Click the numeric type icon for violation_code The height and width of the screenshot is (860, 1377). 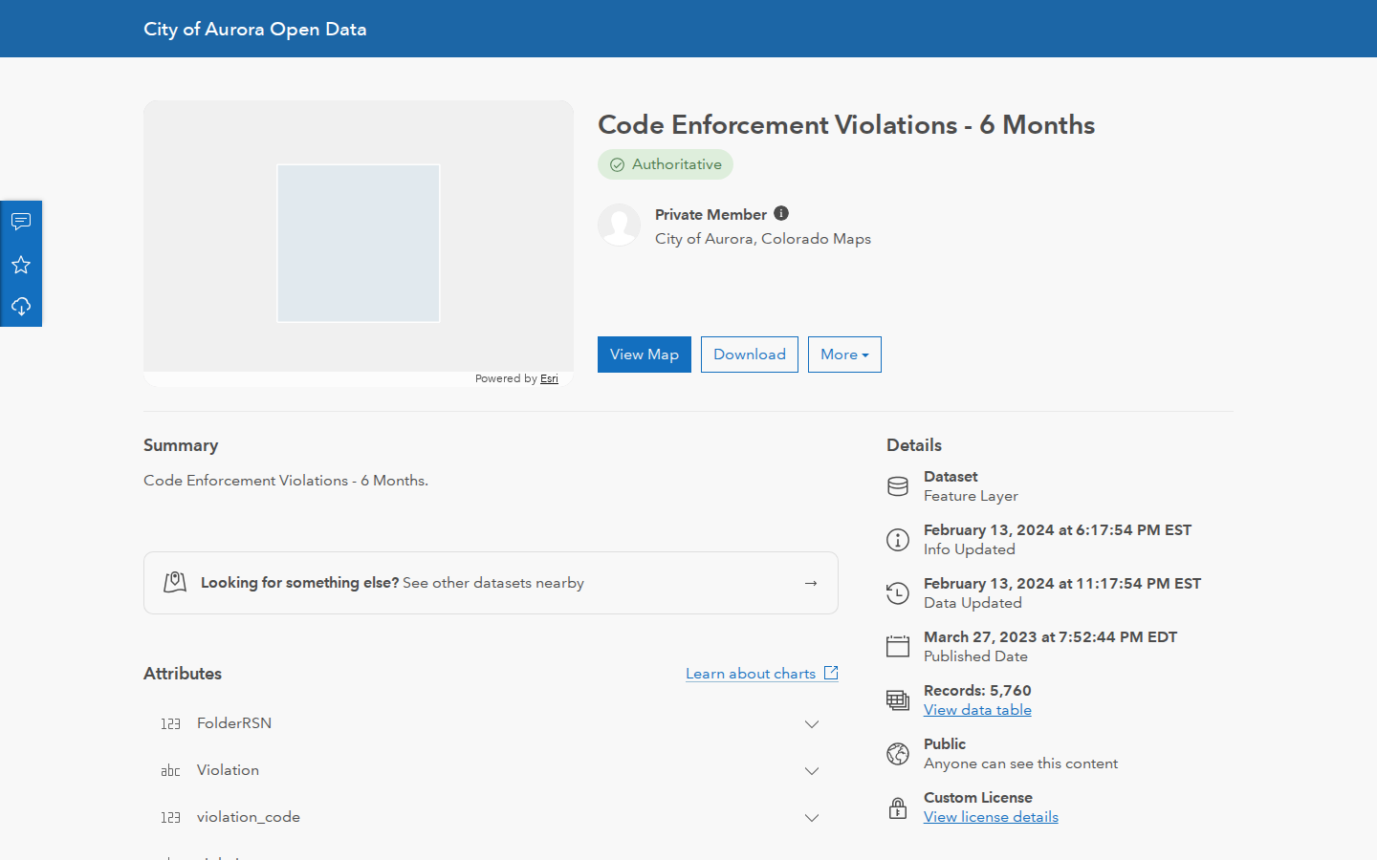point(170,818)
